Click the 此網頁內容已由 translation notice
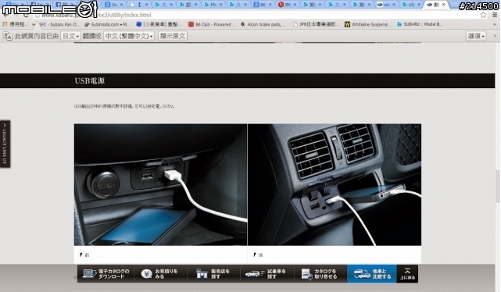The image size is (501, 292). coord(37,36)
